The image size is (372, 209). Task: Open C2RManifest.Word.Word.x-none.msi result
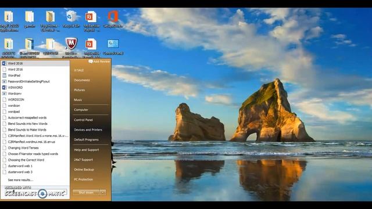(x=35, y=136)
